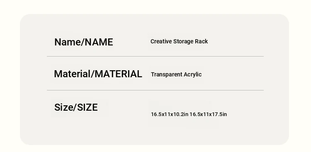Click the word Transparent

pyautogui.click(x=167, y=75)
